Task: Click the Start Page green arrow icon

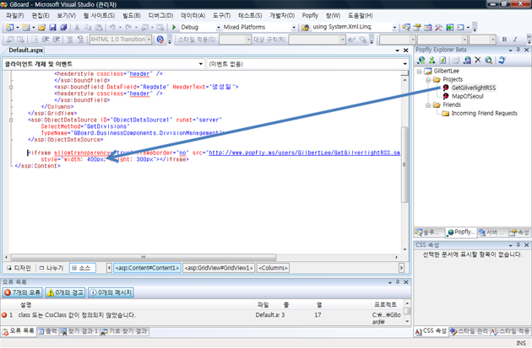Action: tap(449, 27)
